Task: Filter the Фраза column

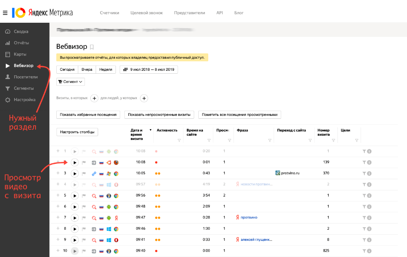Action: tap(270, 140)
